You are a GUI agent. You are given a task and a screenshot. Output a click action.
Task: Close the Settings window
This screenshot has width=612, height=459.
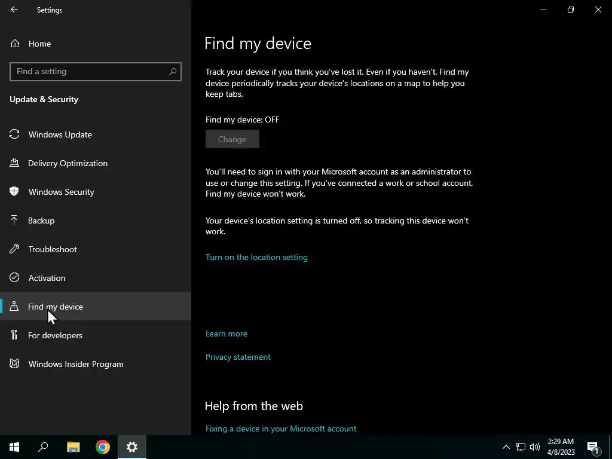click(x=598, y=10)
